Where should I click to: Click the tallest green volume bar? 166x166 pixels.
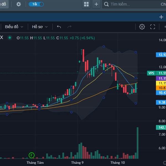tap(138, 143)
